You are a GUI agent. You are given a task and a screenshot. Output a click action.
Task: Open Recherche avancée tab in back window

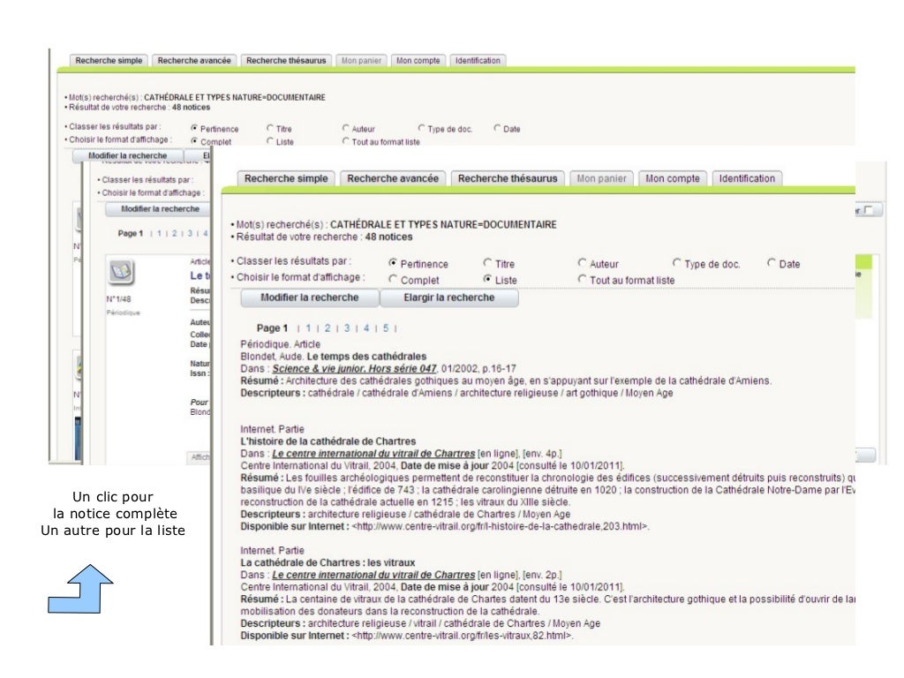[x=193, y=61]
